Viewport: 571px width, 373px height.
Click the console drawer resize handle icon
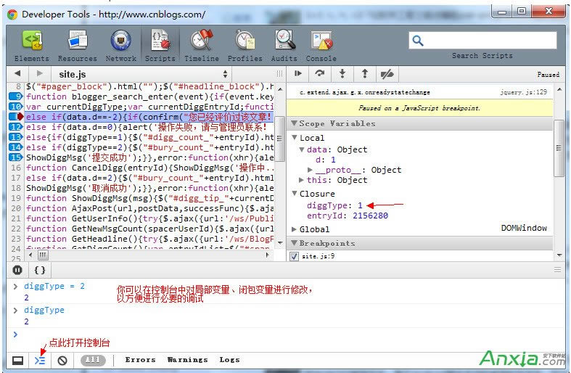[557, 270]
